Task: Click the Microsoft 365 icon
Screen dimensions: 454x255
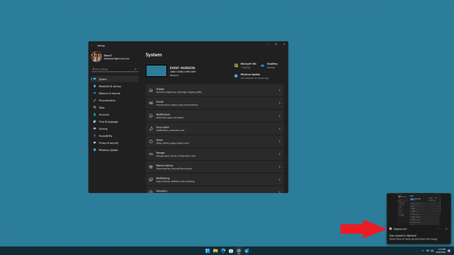Action: click(x=236, y=65)
